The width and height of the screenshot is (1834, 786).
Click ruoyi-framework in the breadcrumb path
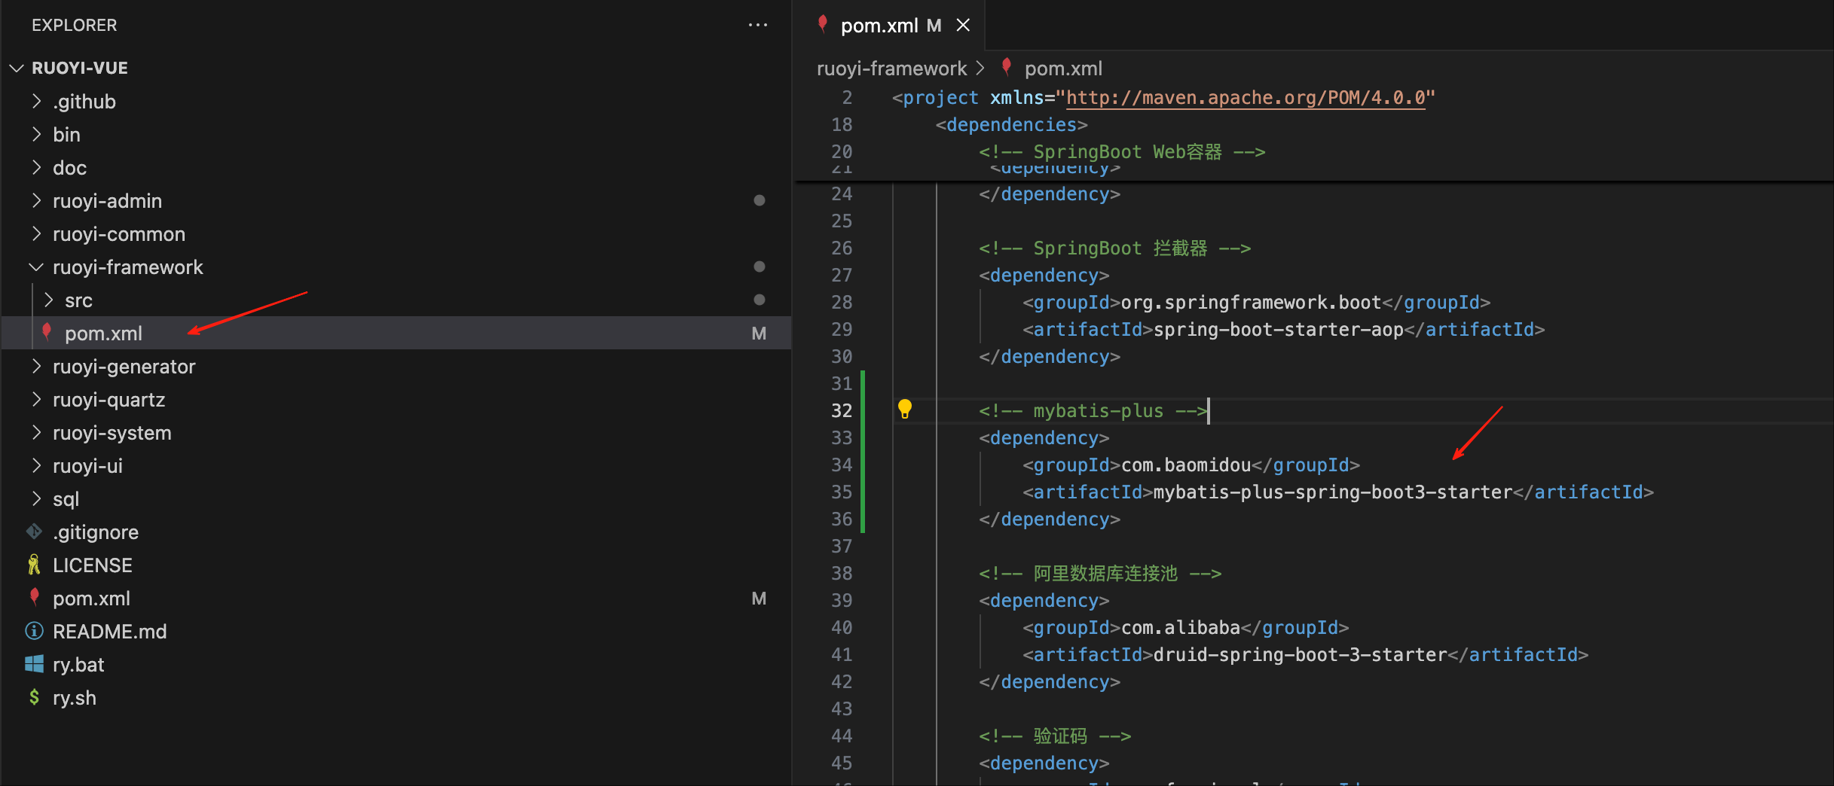(x=891, y=69)
